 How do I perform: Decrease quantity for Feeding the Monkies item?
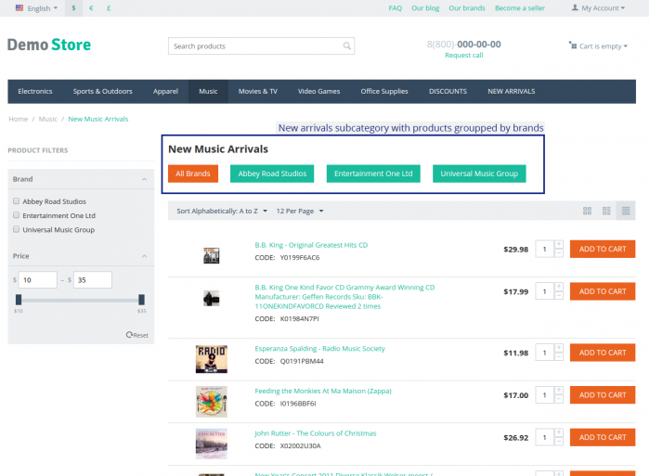[x=559, y=399]
